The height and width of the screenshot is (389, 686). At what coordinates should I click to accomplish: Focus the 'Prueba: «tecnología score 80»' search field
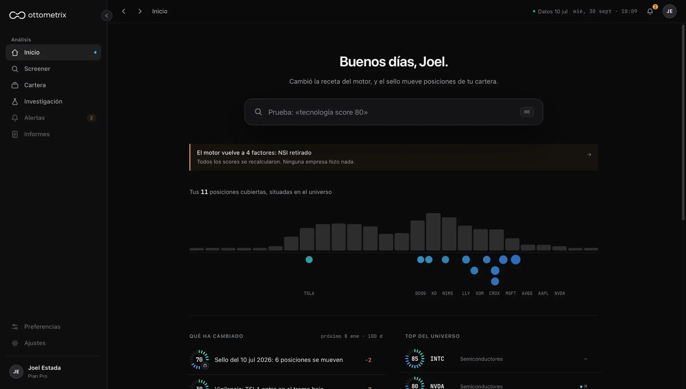tap(394, 112)
